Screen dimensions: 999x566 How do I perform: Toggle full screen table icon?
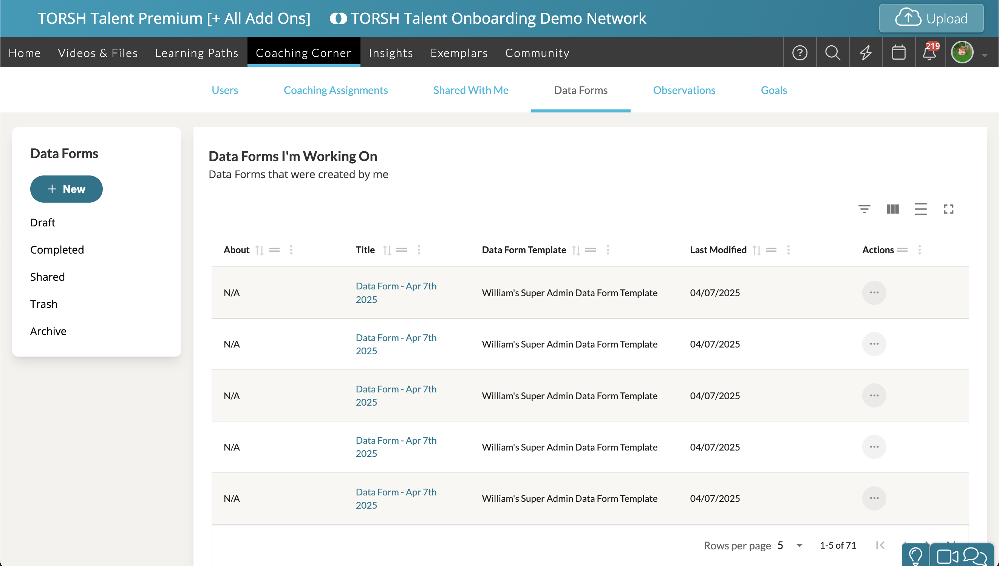click(948, 209)
